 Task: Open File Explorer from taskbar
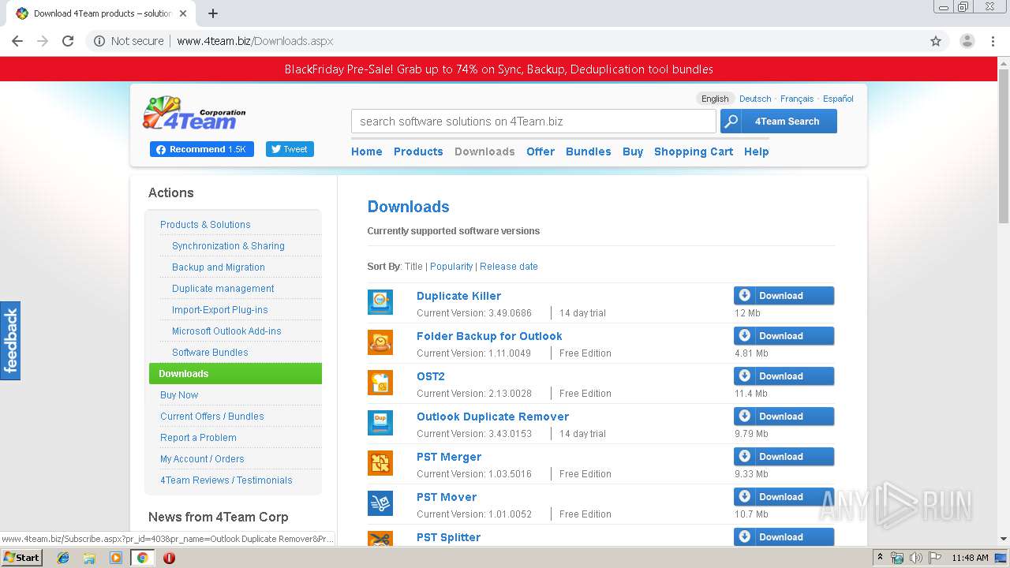pyautogui.click(x=89, y=558)
